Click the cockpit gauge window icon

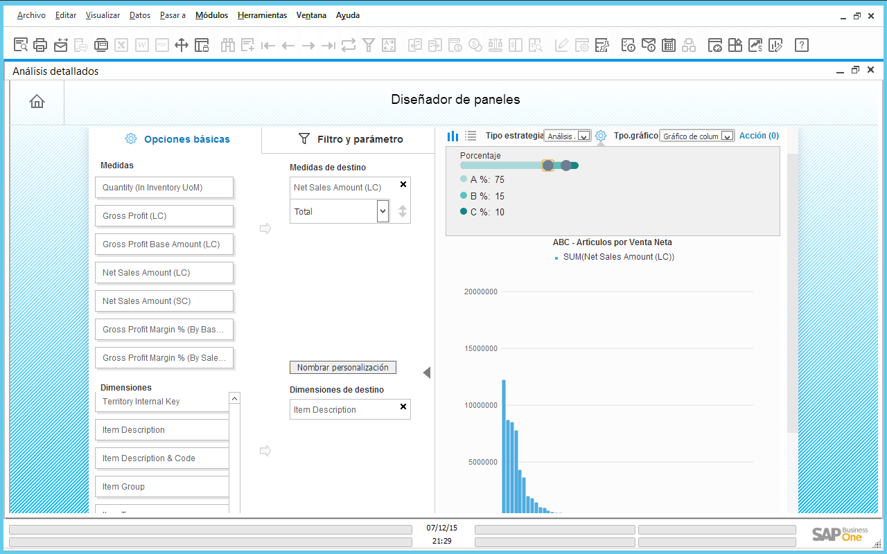pos(715,45)
